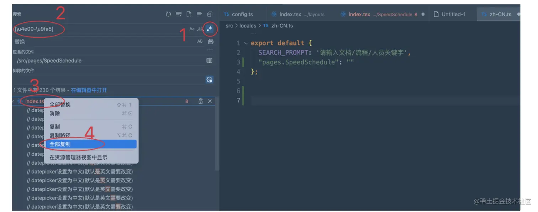Toggle use regular expression (.*) option
Viewport: 538px width, 212px height.
(210, 29)
